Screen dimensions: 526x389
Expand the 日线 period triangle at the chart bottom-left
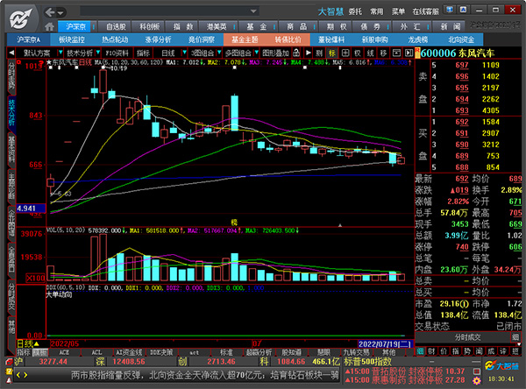(37, 343)
